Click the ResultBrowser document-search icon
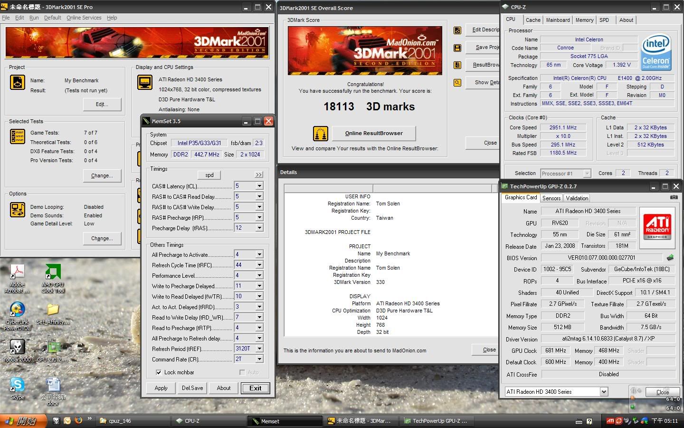 coord(457,65)
